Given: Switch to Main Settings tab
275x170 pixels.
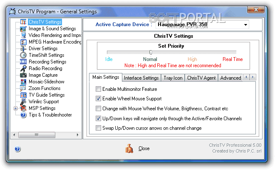Looking at the screenshot, I should (x=106, y=77).
